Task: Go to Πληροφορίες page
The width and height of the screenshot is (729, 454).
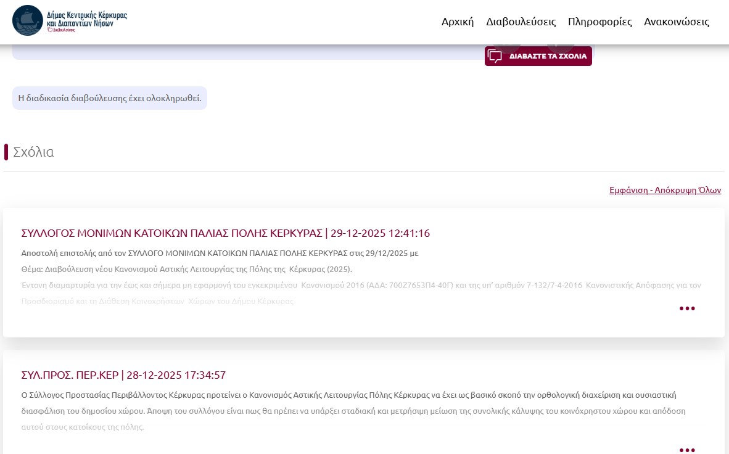Action: coord(599,22)
